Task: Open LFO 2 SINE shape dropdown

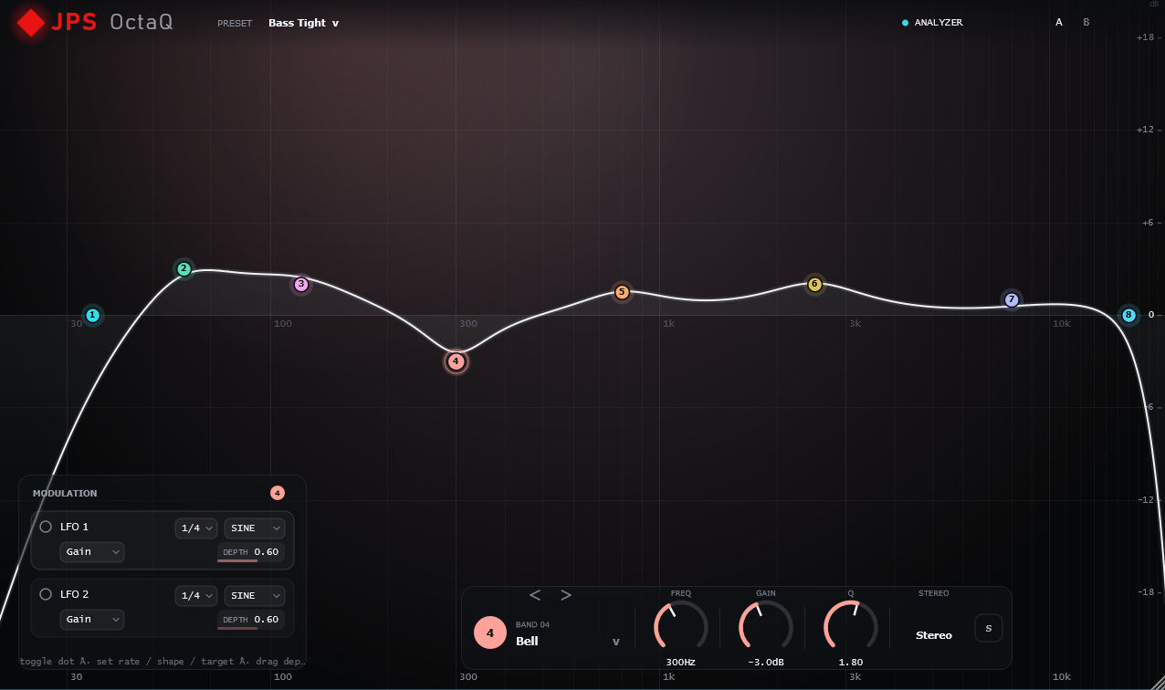Action: (x=255, y=595)
